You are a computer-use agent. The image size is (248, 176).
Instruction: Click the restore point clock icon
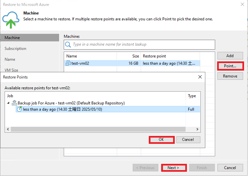(19, 109)
